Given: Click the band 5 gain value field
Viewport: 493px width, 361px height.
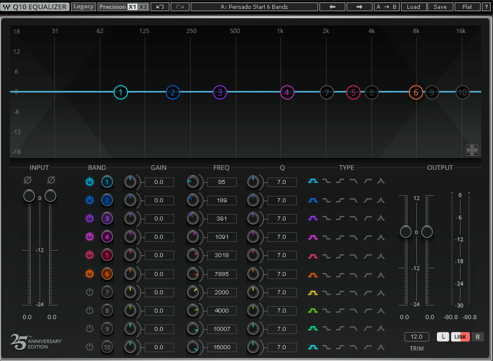Looking at the screenshot, I should click(x=159, y=255).
